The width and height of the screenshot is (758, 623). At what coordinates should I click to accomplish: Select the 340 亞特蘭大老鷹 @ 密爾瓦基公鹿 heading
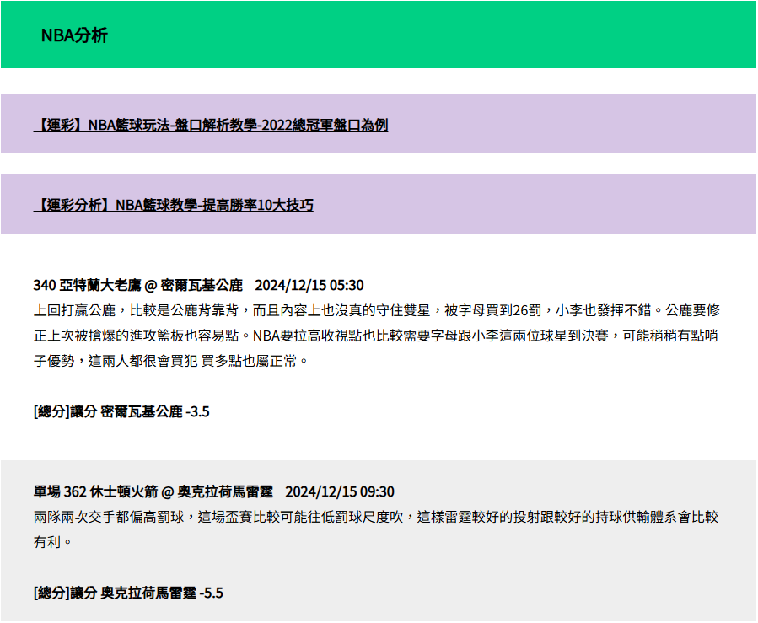(198, 285)
